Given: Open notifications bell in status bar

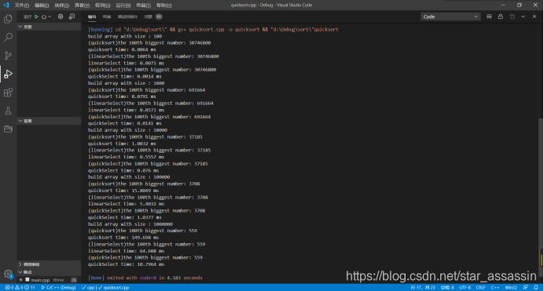Looking at the screenshot, I should [x=536, y=288].
